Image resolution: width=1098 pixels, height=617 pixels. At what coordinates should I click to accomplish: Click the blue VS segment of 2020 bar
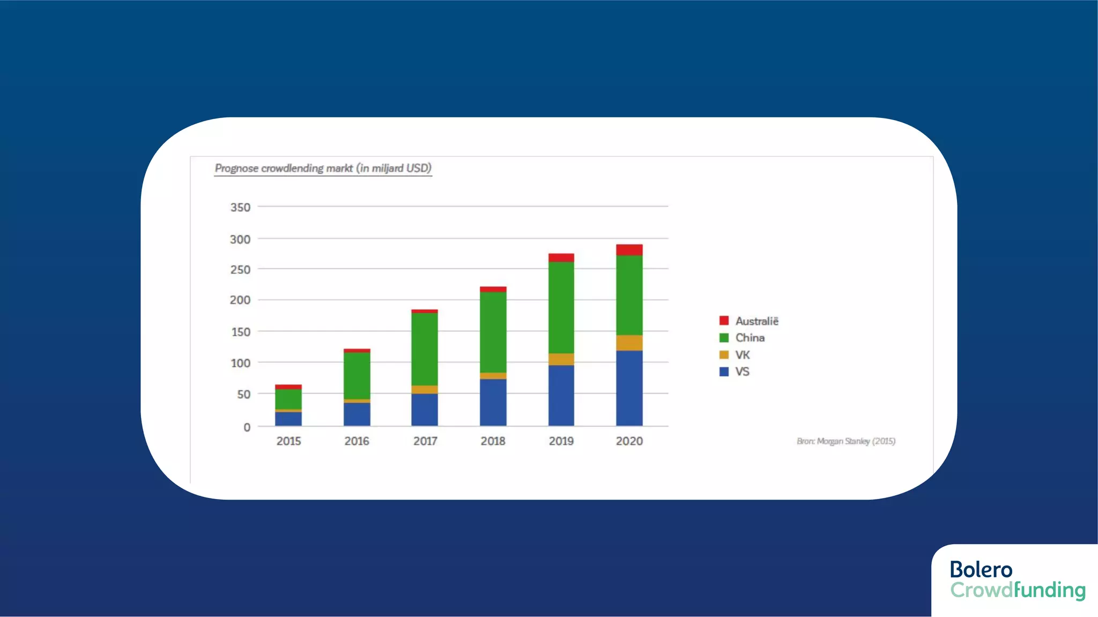point(629,388)
